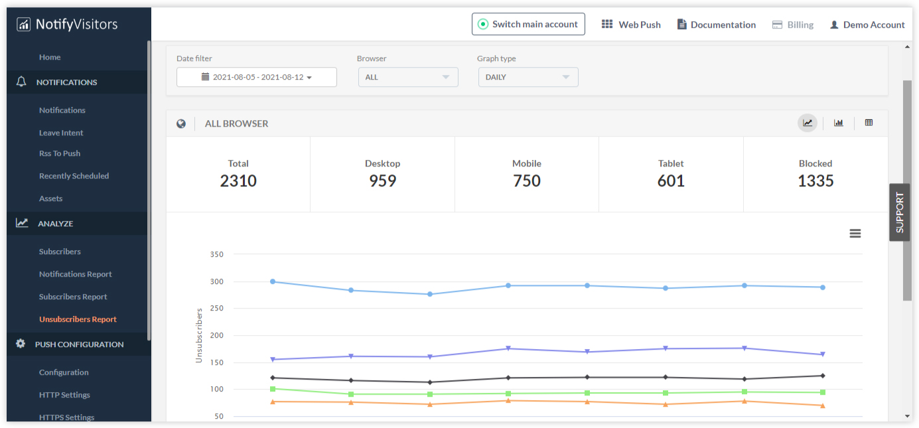The image size is (919, 428).
Task: Open the Browser ALL dropdown
Action: (408, 77)
